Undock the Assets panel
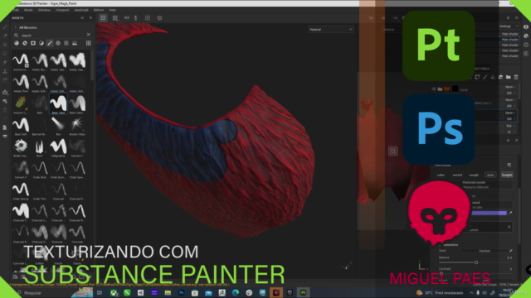This screenshot has height=298, width=531. [82, 18]
